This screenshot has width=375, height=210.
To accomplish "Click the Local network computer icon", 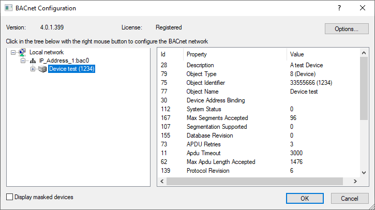I will click(x=22, y=52).
